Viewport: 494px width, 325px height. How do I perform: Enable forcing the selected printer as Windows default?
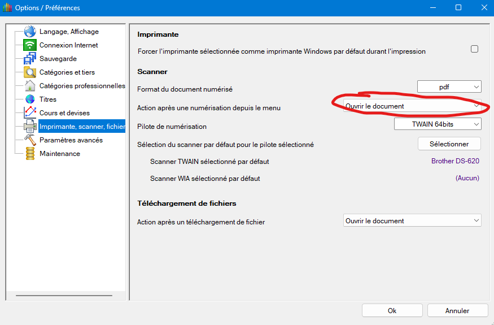click(474, 49)
